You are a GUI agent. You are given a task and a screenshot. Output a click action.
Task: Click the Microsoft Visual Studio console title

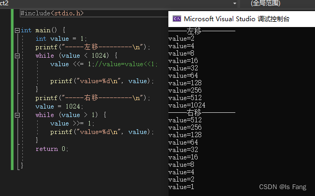click(237, 19)
